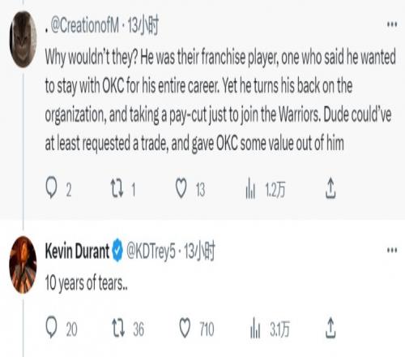405x357 pixels.
Task: View analytics of Kevin Durant's tweet
Action: pyautogui.click(x=255, y=328)
